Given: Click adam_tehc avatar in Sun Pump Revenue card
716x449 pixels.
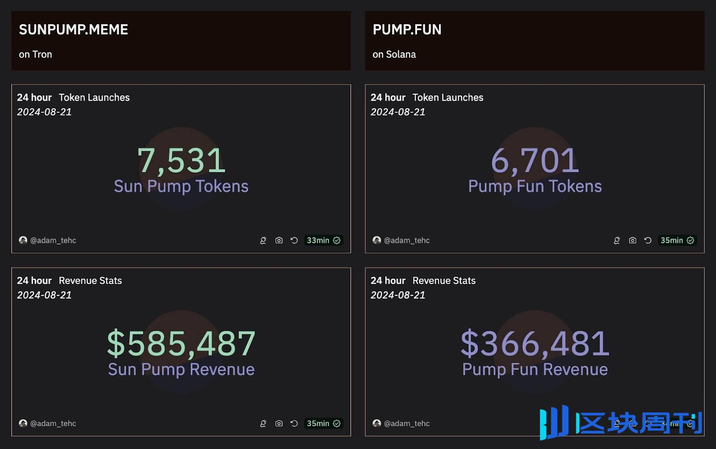Looking at the screenshot, I should click(23, 423).
